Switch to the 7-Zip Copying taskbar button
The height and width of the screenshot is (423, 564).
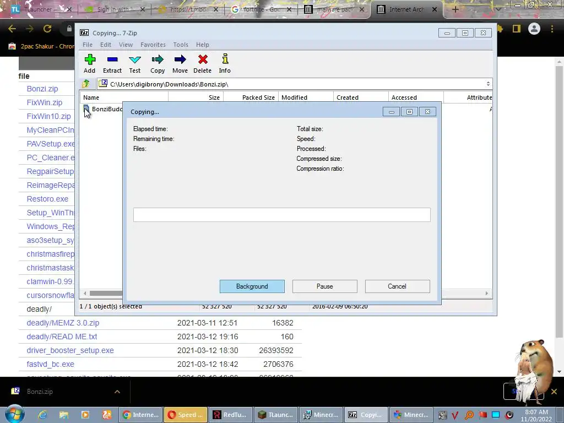tap(366, 415)
